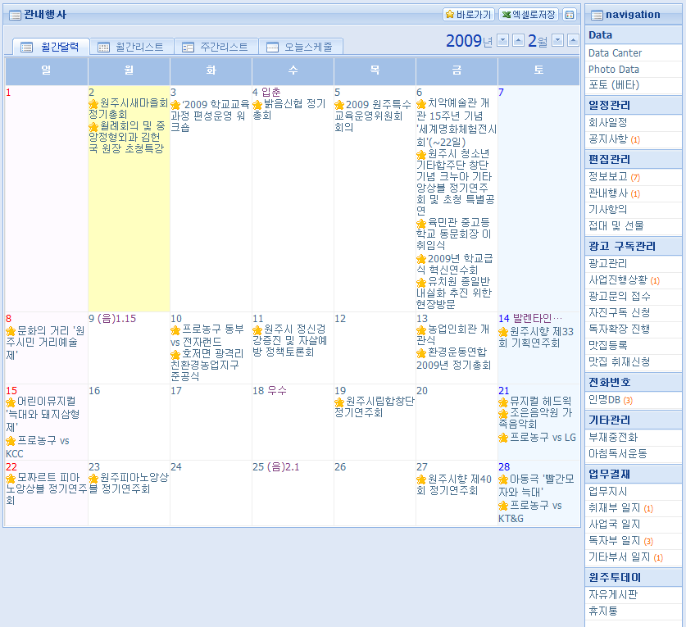686x627 pixels.
Task: Click star icon of 원주시립합창단 정기연주회
Action: pyautogui.click(x=339, y=402)
